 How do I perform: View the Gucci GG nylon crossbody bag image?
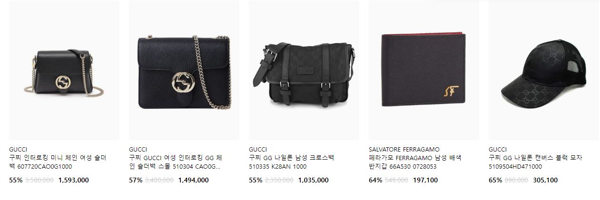click(x=304, y=70)
